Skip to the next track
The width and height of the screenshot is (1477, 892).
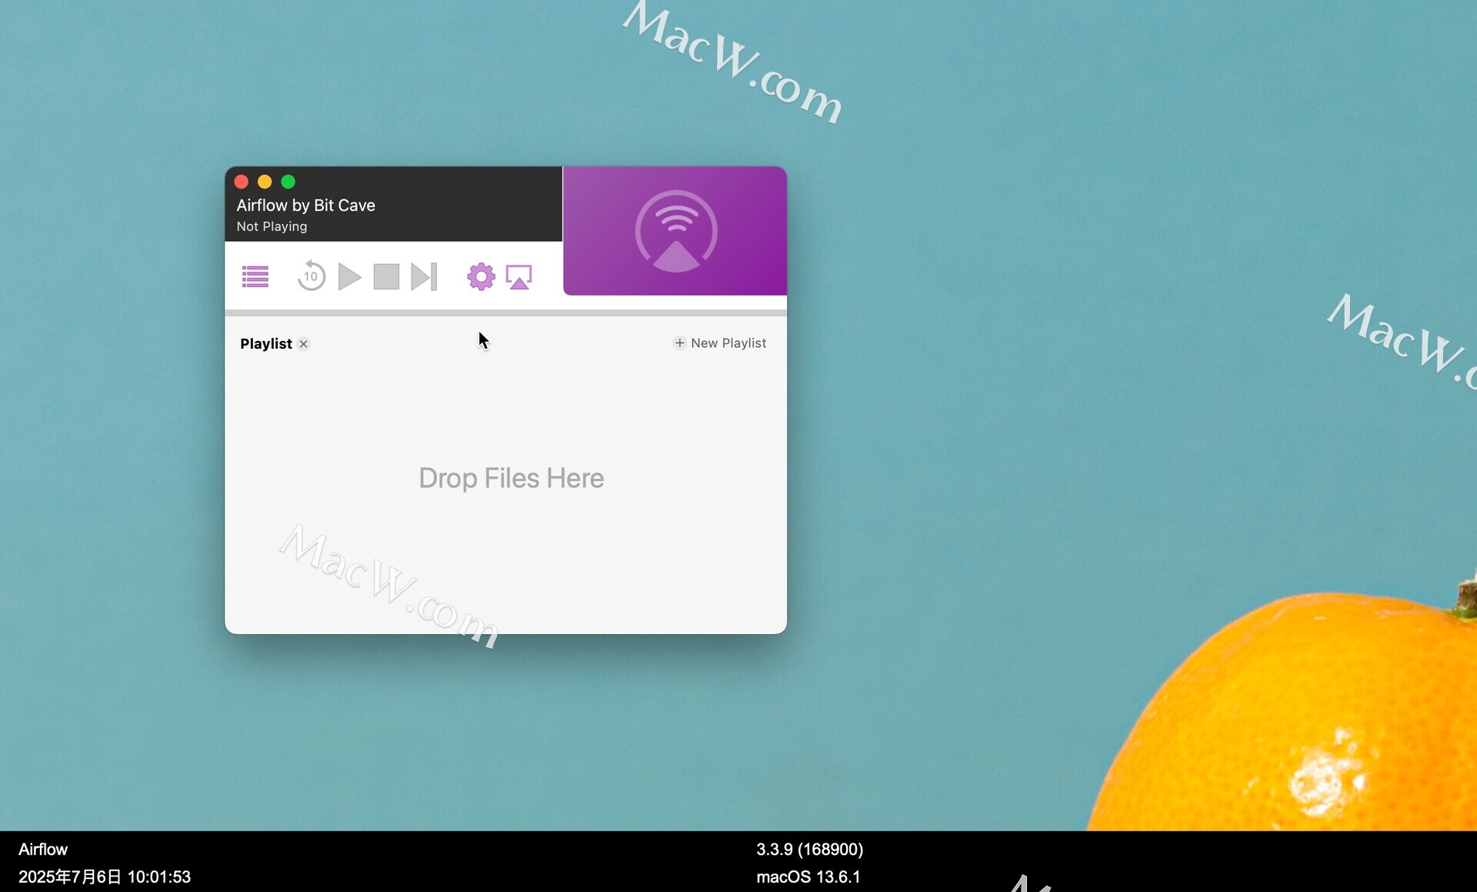coord(424,276)
